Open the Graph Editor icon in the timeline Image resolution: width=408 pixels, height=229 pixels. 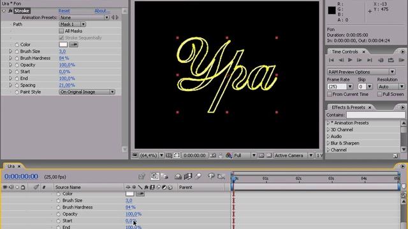click(x=221, y=177)
